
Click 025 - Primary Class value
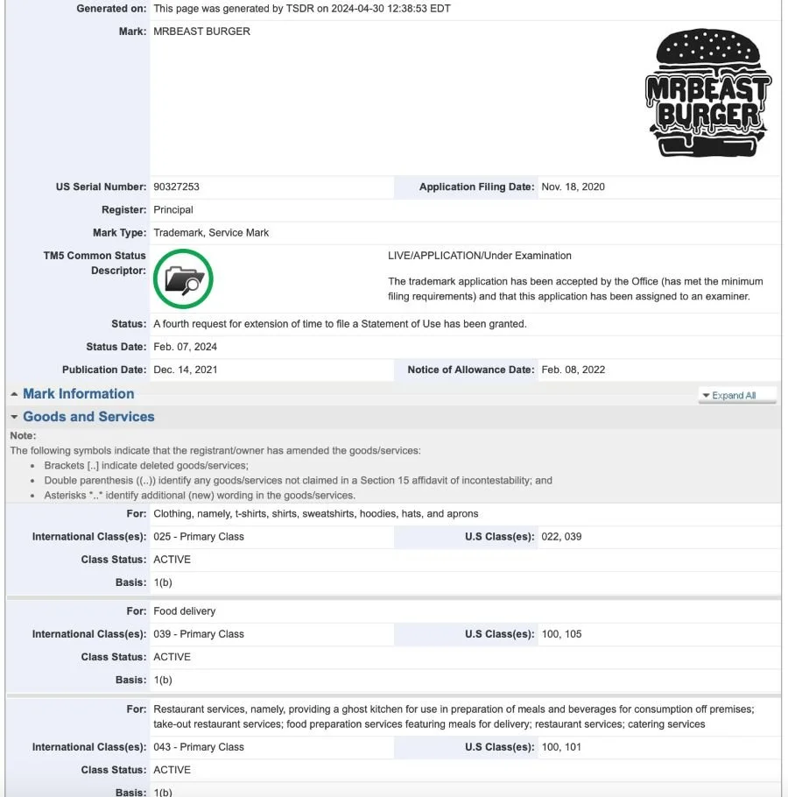(199, 536)
